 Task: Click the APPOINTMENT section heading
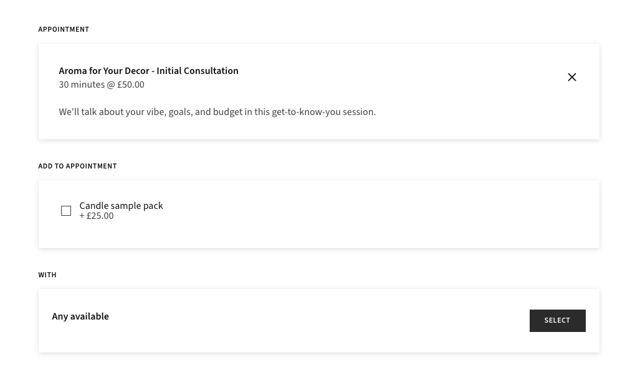[64, 29]
